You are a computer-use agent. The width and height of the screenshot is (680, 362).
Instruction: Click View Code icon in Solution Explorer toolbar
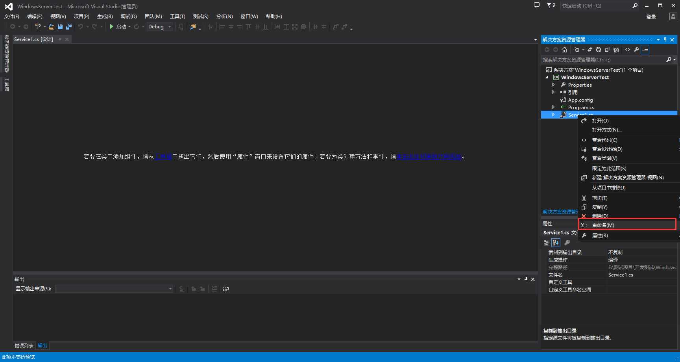[628, 50]
